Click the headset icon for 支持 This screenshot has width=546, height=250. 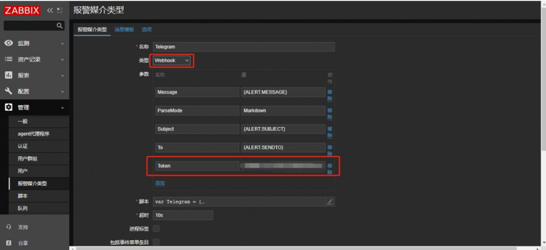pos(9,227)
